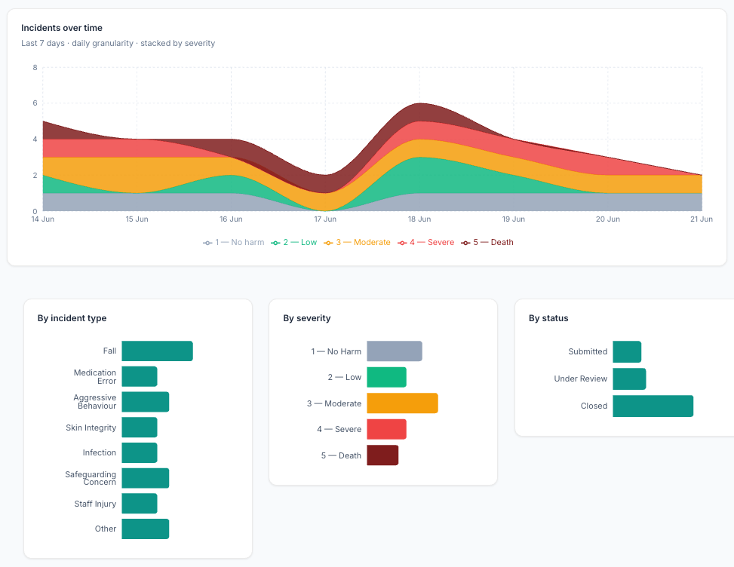Toggle the '4 — Severe' legend series

[425, 242]
